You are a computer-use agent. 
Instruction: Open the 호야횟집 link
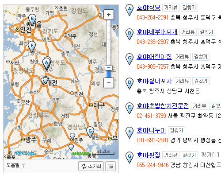[149, 155]
